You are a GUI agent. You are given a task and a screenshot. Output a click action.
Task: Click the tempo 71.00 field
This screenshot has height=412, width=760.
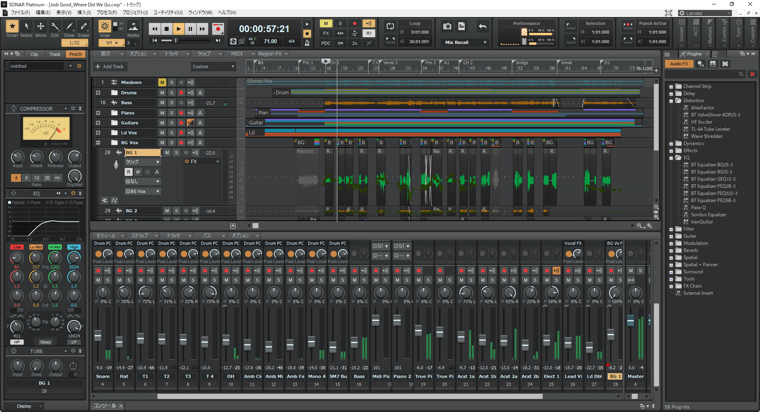(x=270, y=41)
